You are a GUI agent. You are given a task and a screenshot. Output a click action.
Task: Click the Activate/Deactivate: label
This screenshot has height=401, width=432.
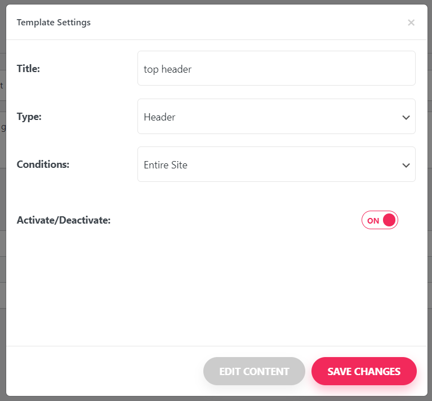(x=64, y=220)
